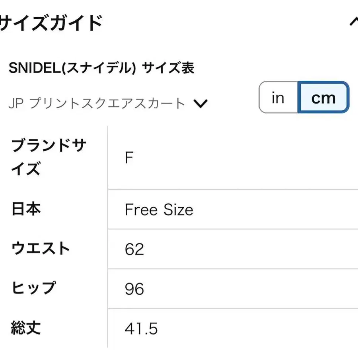Select the ウエスト row label
The height and width of the screenshot is (358, 358).
(41, 249)
